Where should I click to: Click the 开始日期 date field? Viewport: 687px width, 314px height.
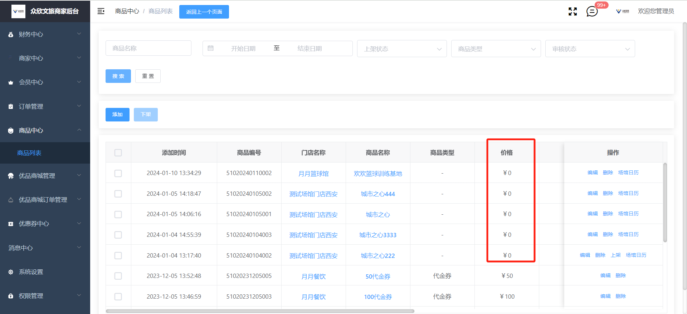click(x=243, y=49)
